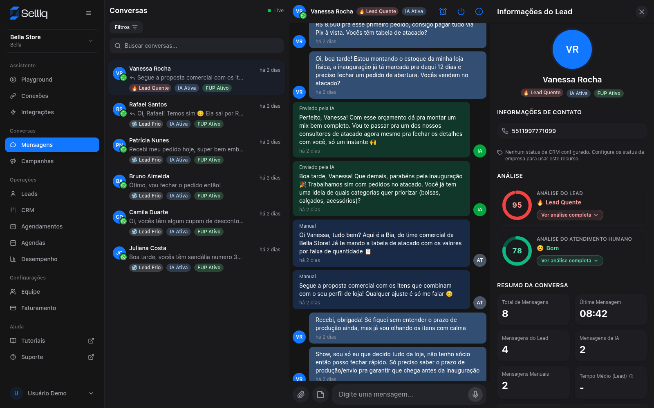Screen dimensions: 654x408
Task: Open Campanhas section
Action: point(52,161)
